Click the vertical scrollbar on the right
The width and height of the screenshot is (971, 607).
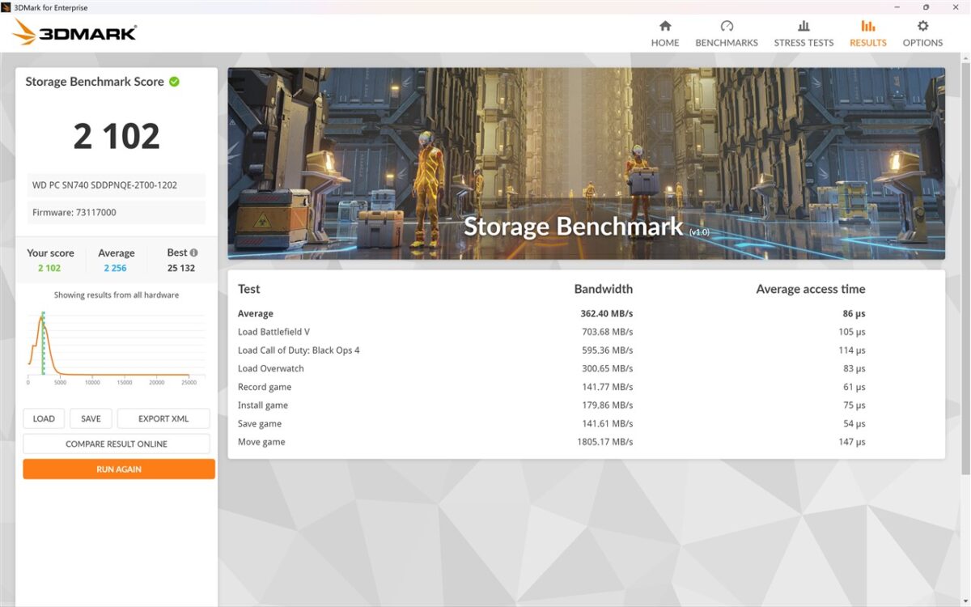click(965, 267)
